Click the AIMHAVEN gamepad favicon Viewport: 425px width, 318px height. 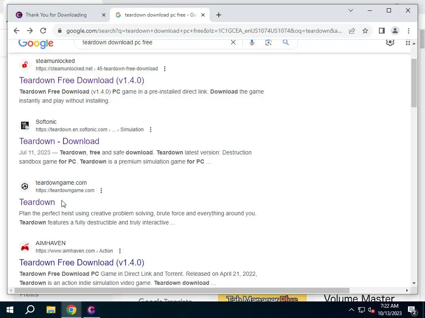click(24, 247)
